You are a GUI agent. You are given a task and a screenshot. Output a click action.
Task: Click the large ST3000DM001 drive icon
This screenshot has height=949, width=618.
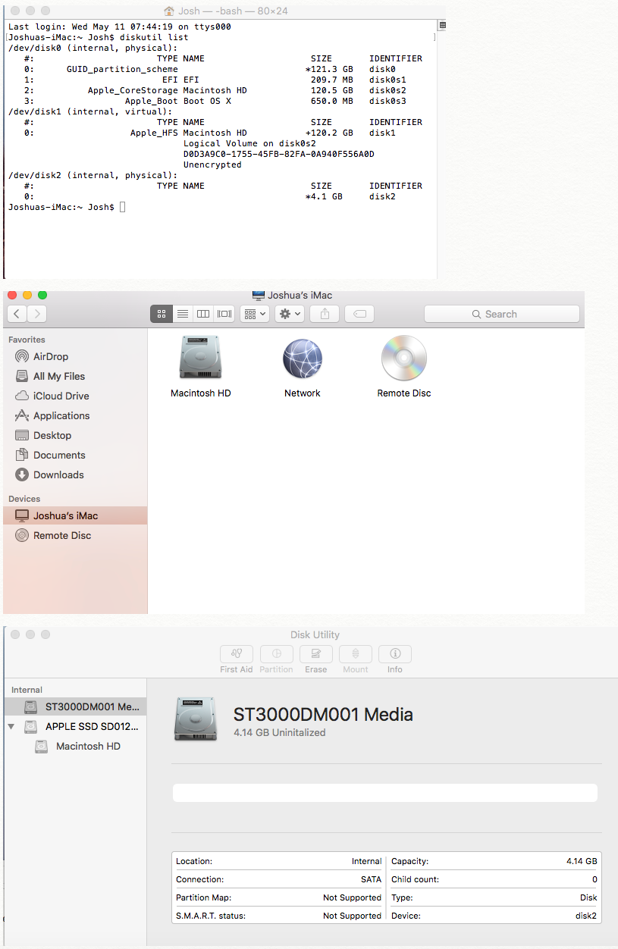click(196, 719)
